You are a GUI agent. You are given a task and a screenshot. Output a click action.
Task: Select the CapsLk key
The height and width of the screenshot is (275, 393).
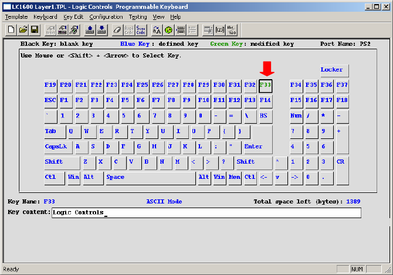point(57,147)
